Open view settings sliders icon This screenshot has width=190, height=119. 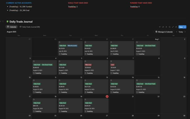click(x=176, y=27)
